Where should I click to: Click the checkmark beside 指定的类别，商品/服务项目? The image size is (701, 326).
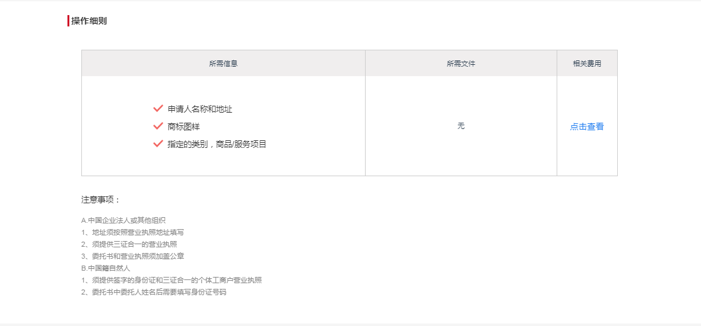pos(158,143)
